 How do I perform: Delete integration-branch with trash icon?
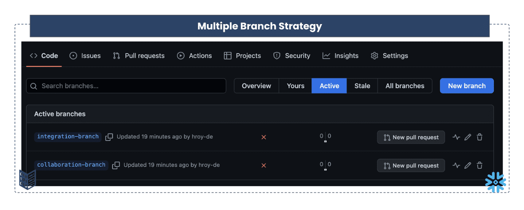tap(480, 137)
